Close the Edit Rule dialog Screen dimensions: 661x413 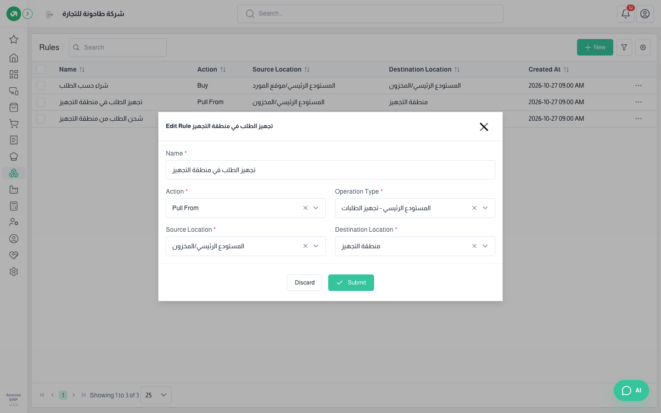pyautogui.click(x=484, y=127)
